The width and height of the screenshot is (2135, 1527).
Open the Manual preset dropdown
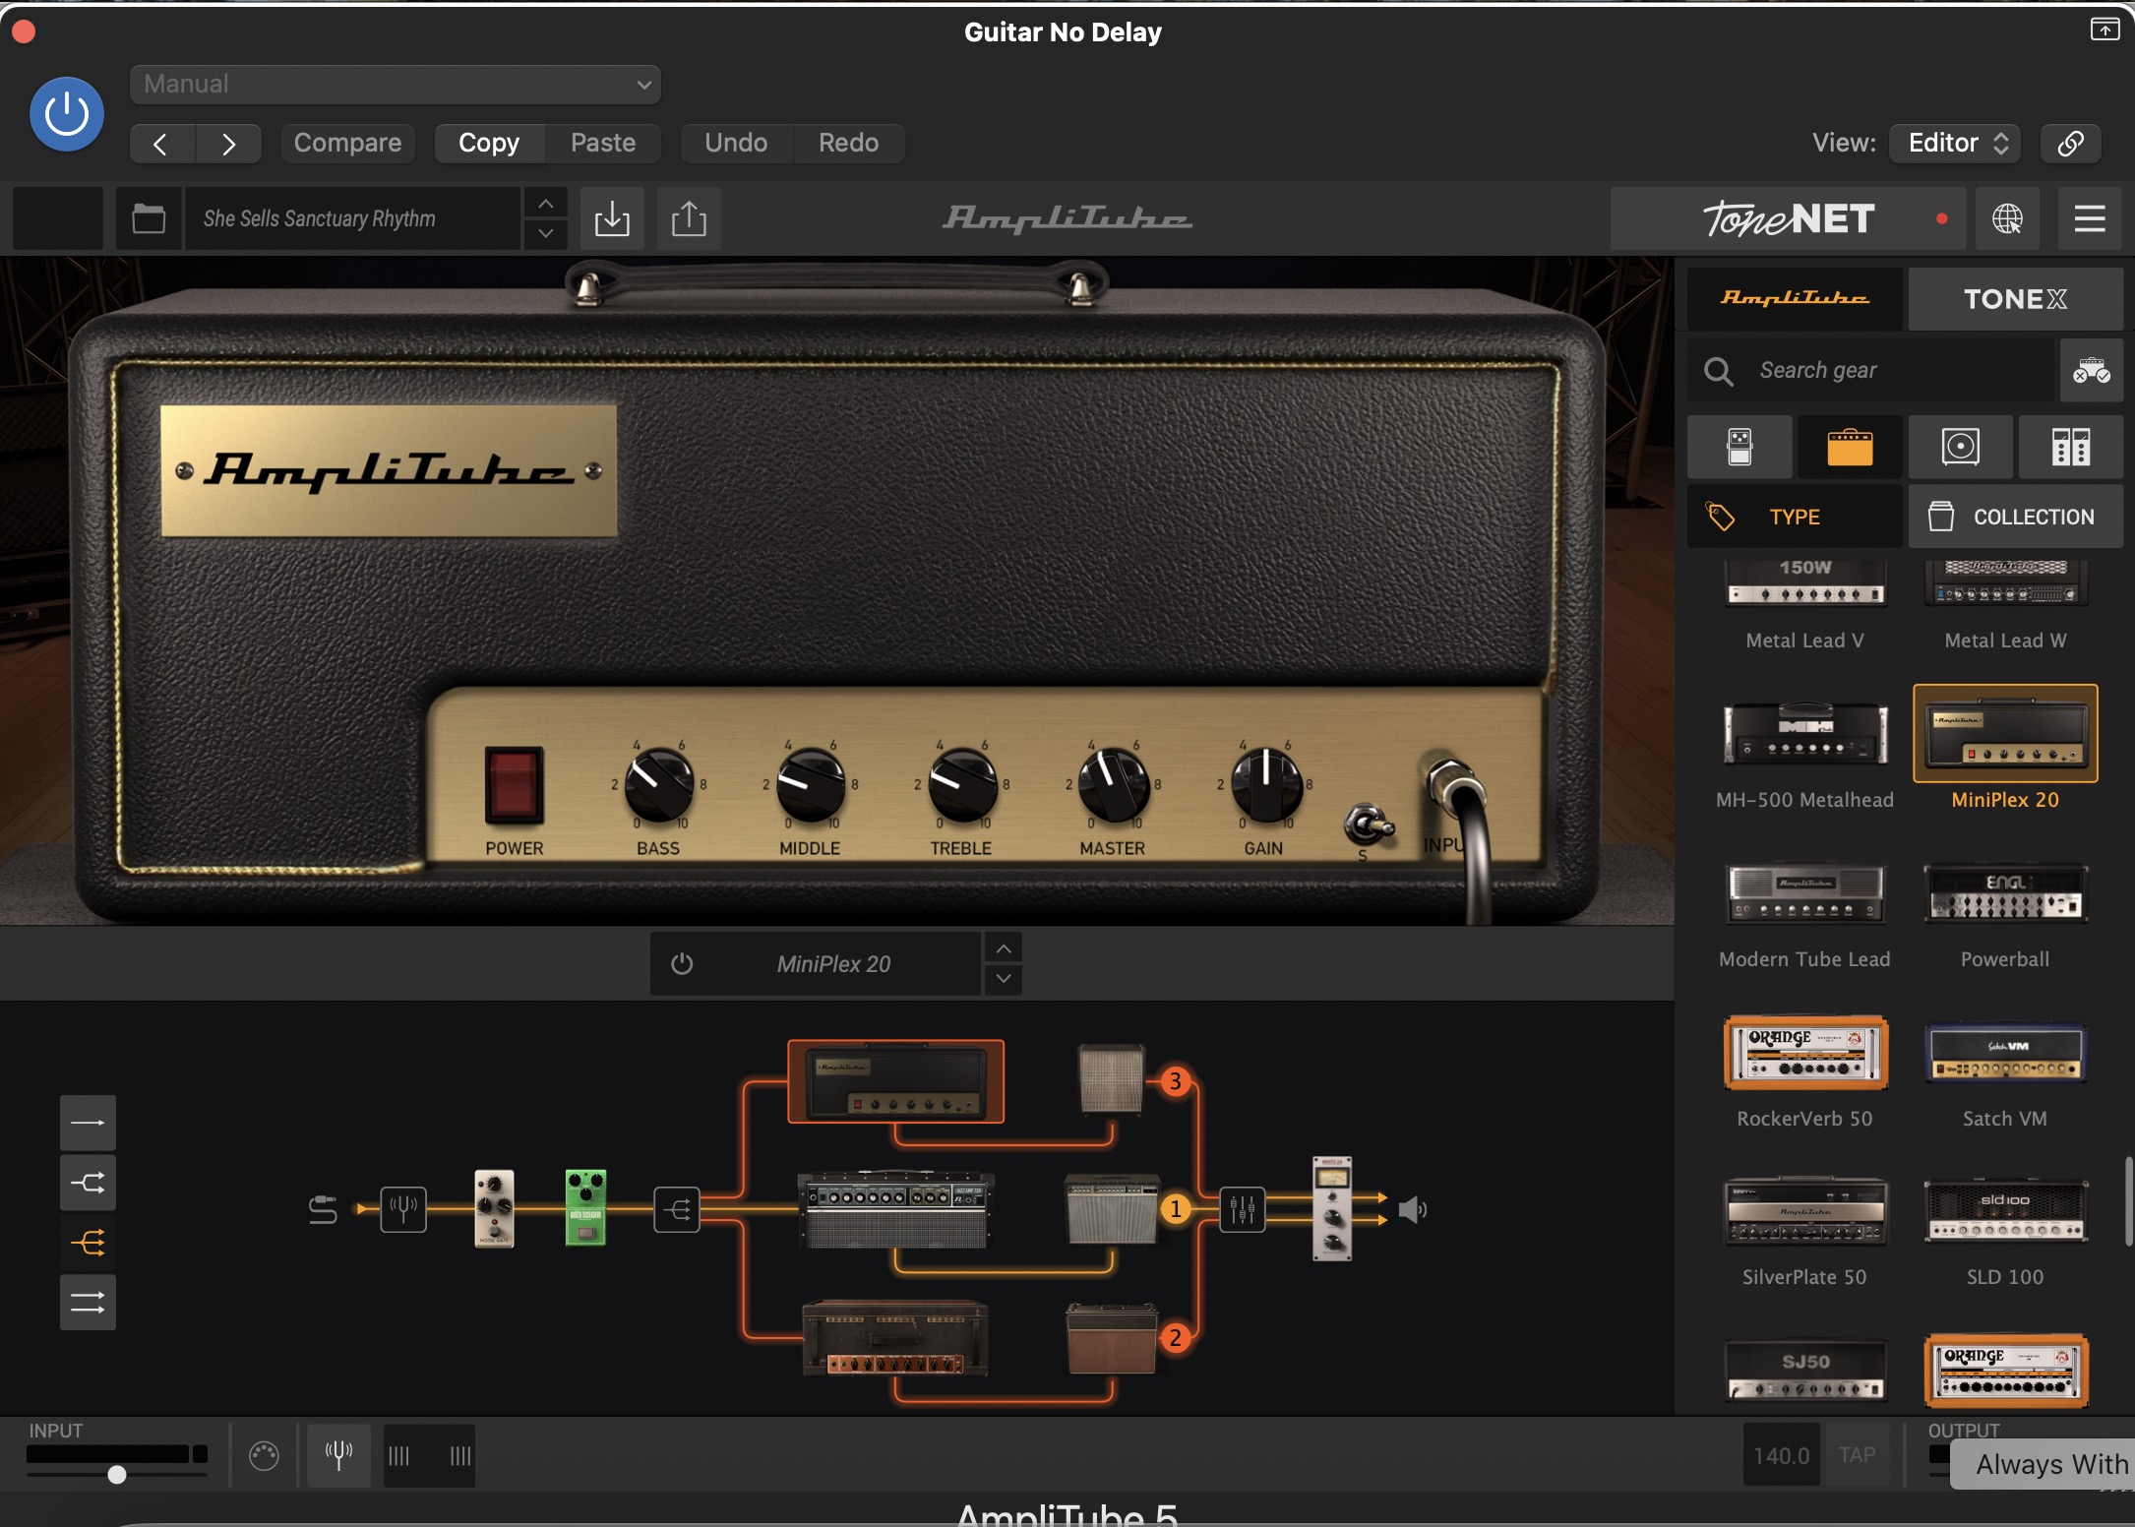tap(395, 85)
